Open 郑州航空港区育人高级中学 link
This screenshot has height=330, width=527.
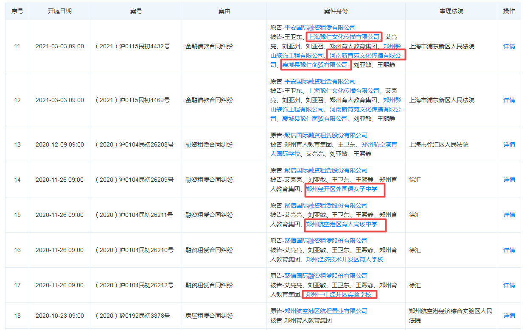pyautogui.click(x=342, y=224)
